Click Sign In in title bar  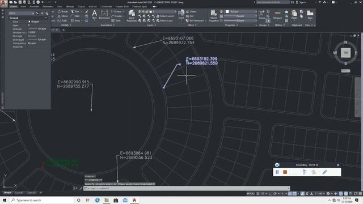(x=301, y=2)
